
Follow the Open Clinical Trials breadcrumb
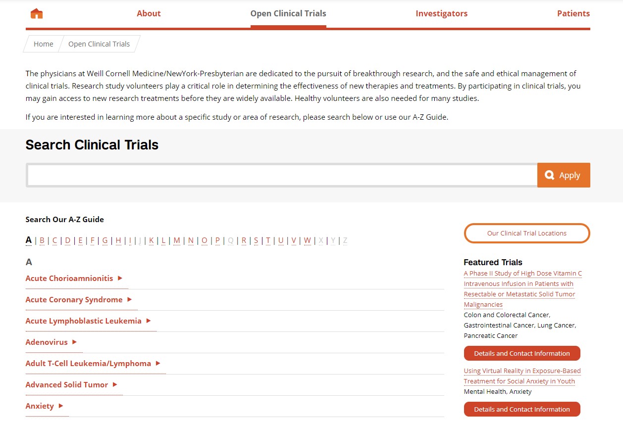[99, 44]
